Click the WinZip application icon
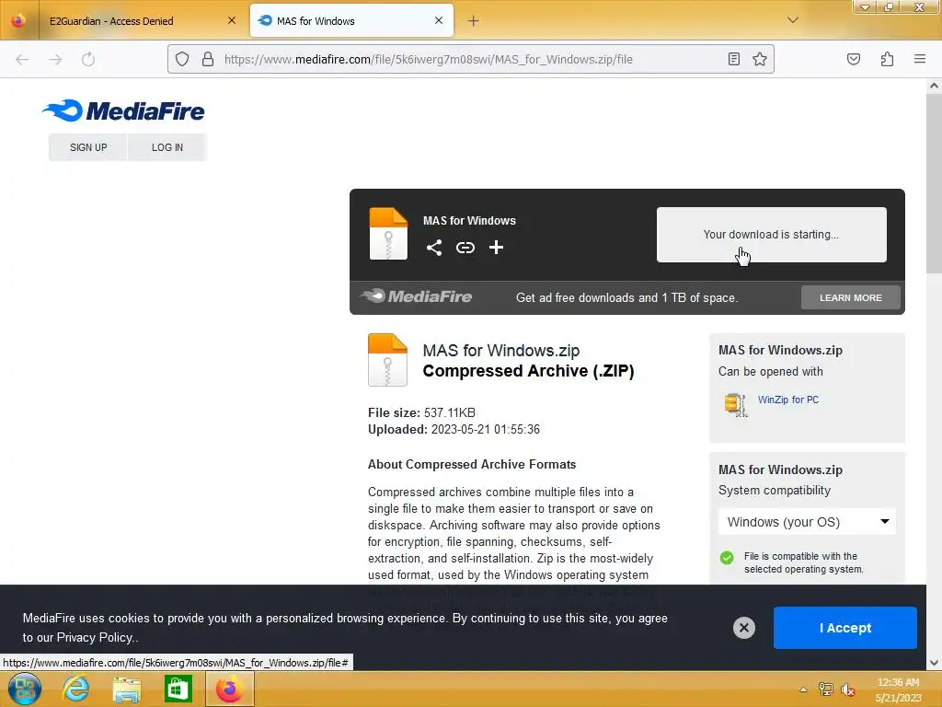 click(735, 405)
